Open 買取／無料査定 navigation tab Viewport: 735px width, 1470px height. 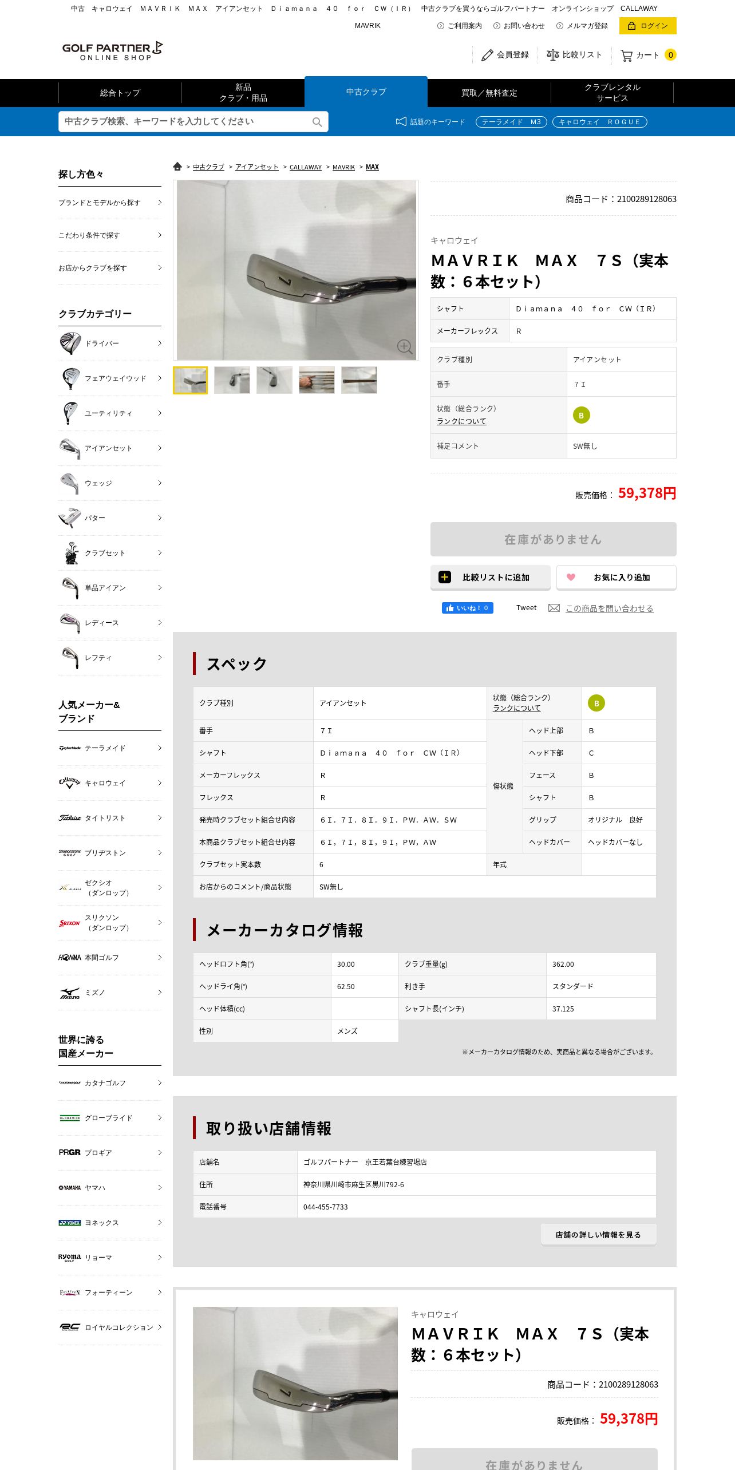click(x=489, y=93)
